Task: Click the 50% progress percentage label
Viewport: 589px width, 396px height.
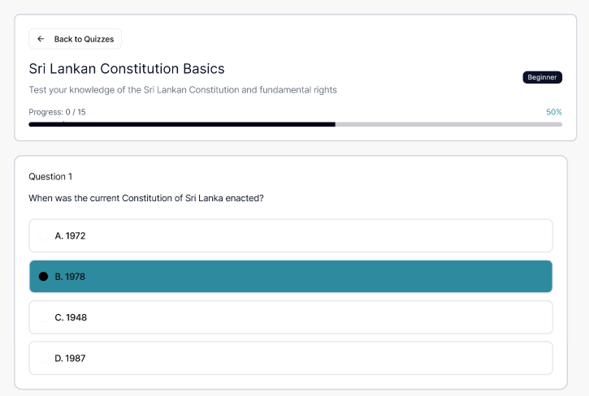Action: point(554,112)
